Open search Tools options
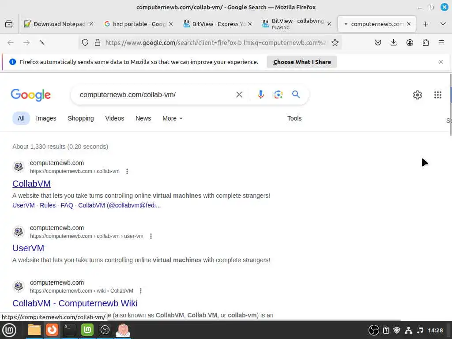The image size is (452, 339). 294,118
